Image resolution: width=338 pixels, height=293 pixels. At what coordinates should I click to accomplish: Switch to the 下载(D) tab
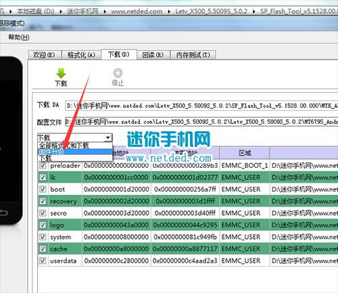(119, 54)
